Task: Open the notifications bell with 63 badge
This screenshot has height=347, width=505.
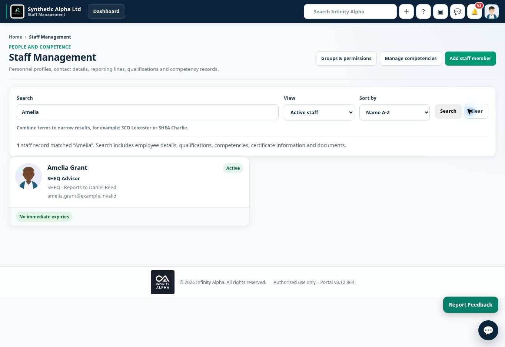Action: click(x=475, y=11)
